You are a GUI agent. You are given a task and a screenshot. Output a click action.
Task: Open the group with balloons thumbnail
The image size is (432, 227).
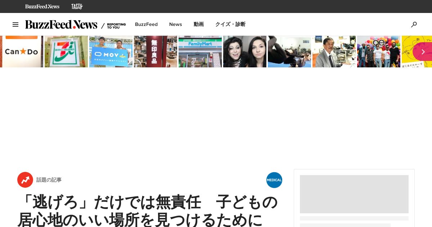pos(379,52)
